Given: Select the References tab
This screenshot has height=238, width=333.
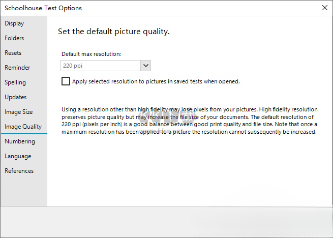Looking at the screenshot, I should 19,171.
